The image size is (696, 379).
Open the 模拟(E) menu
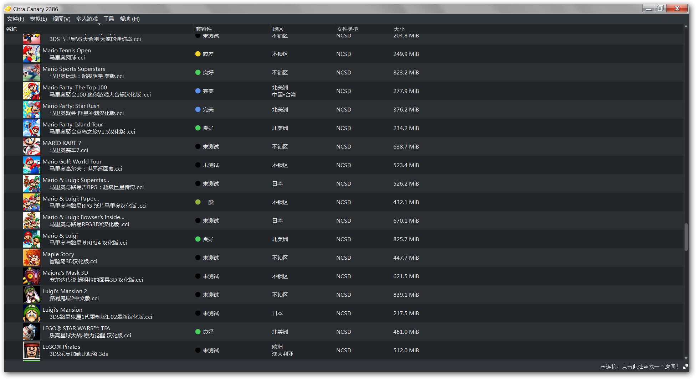(38, 19)
